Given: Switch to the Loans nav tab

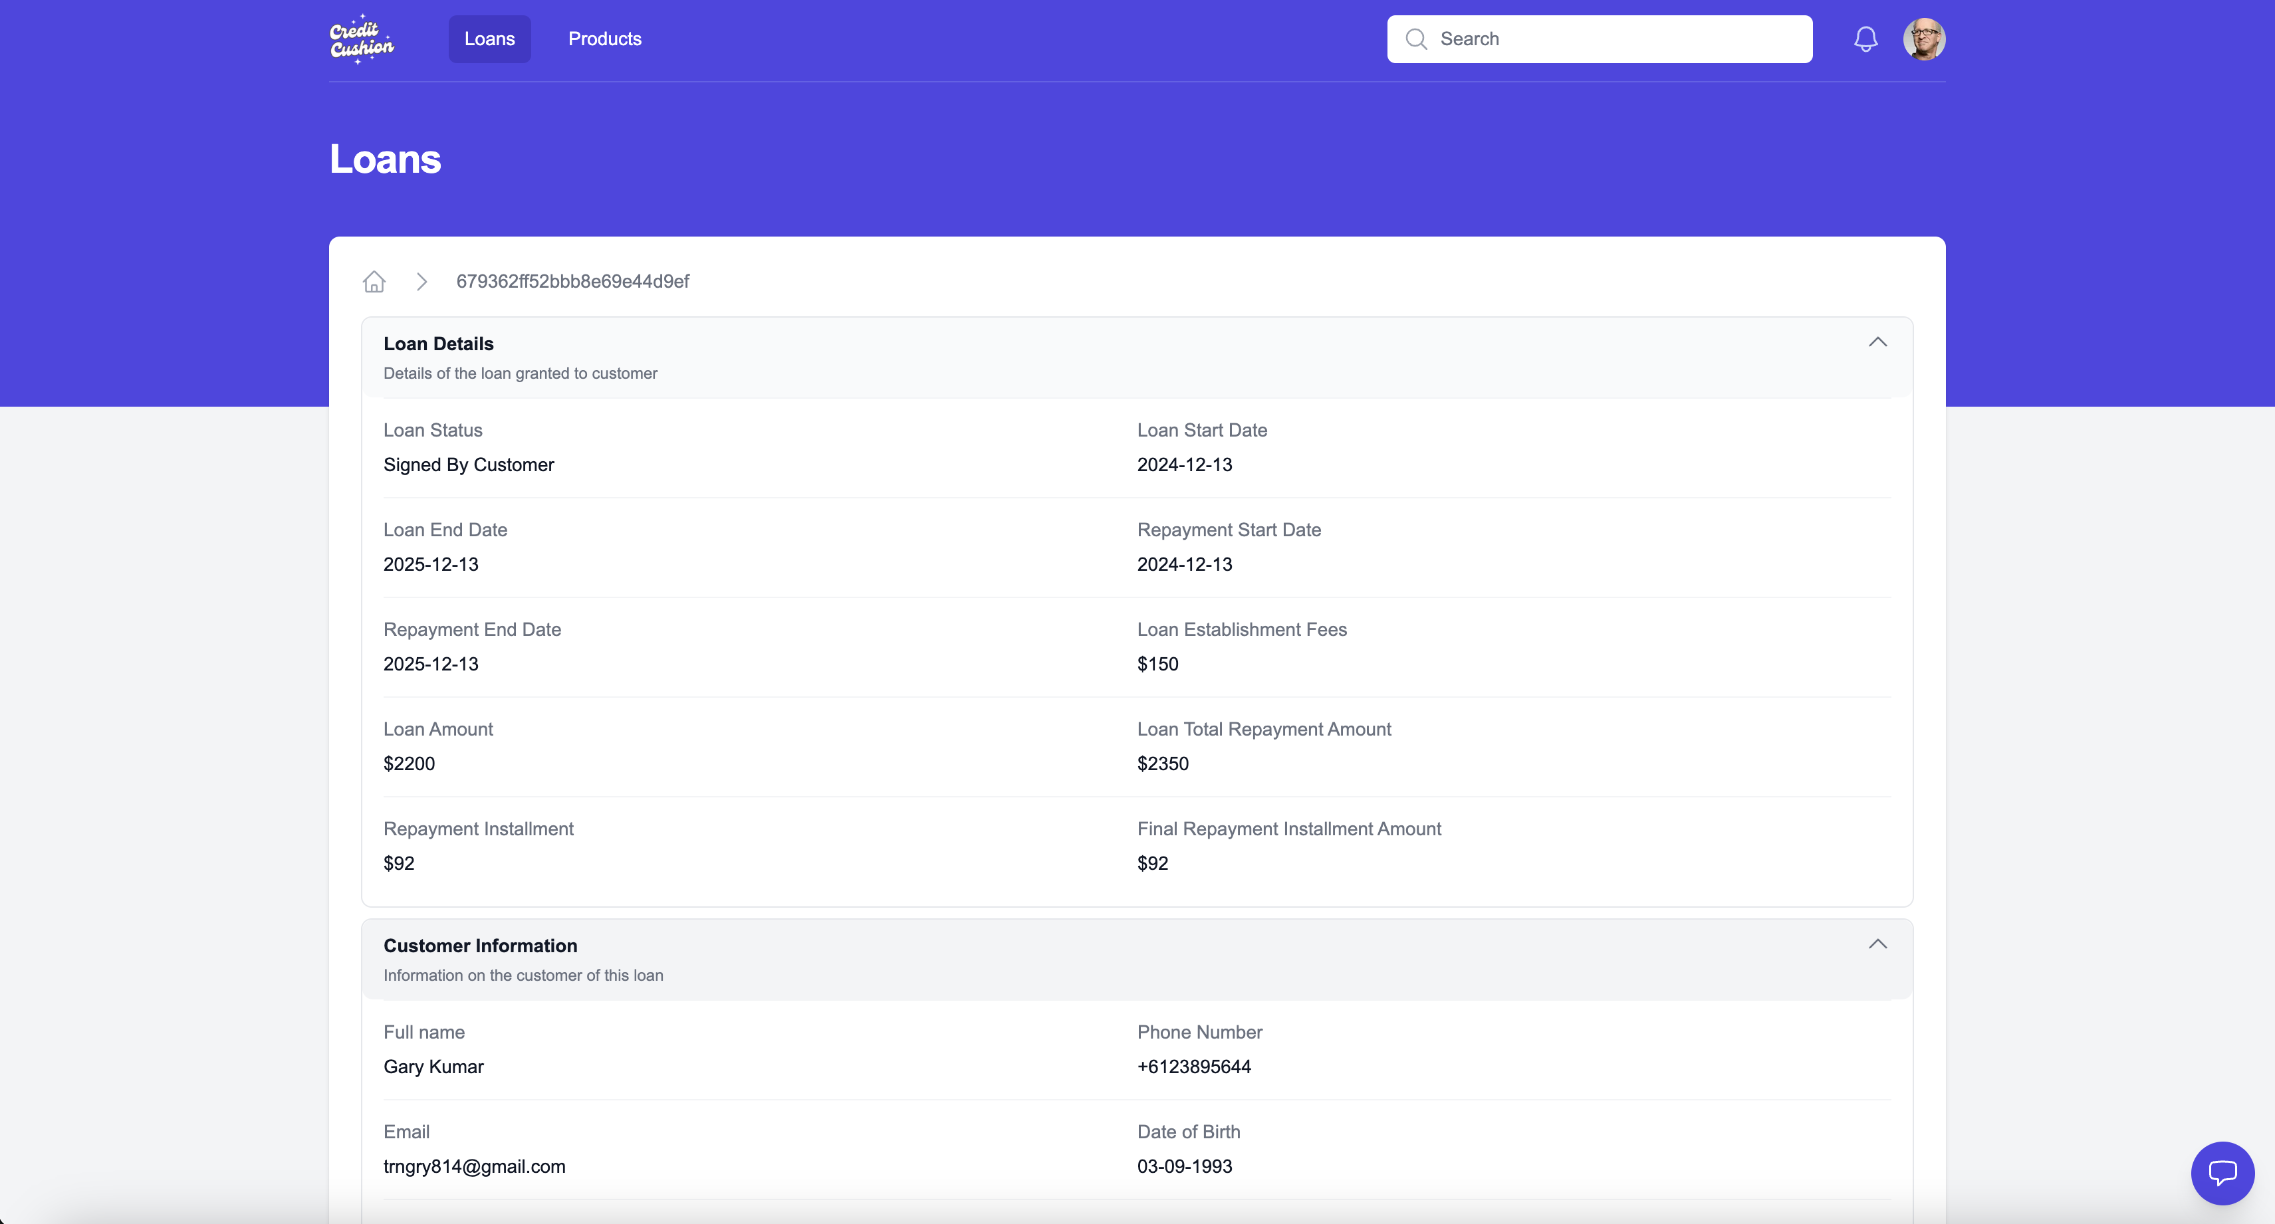Looking at the screenshot, I should [x=489, y=39].
